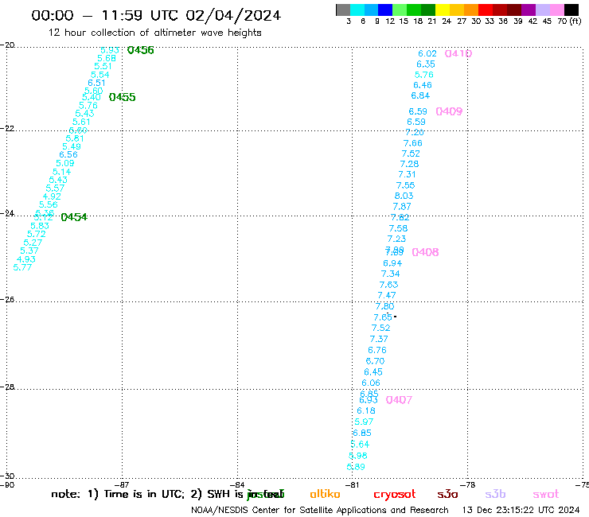Click the longitude axis label -78
The height and width of the screenshot is (517, 589).
469,485
